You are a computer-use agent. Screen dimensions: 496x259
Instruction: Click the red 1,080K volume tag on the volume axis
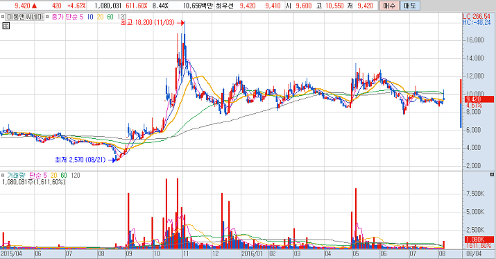(479, 240)
